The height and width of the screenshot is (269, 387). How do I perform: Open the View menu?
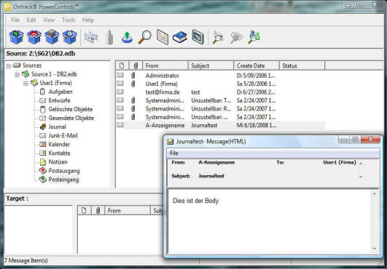(49, 20)
